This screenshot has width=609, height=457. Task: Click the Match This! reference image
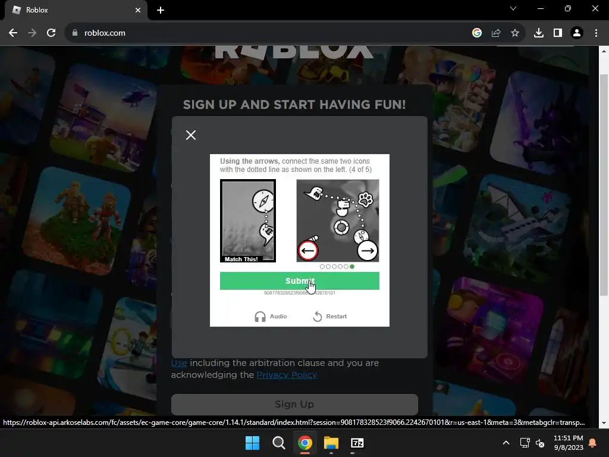tap(248, 221)
